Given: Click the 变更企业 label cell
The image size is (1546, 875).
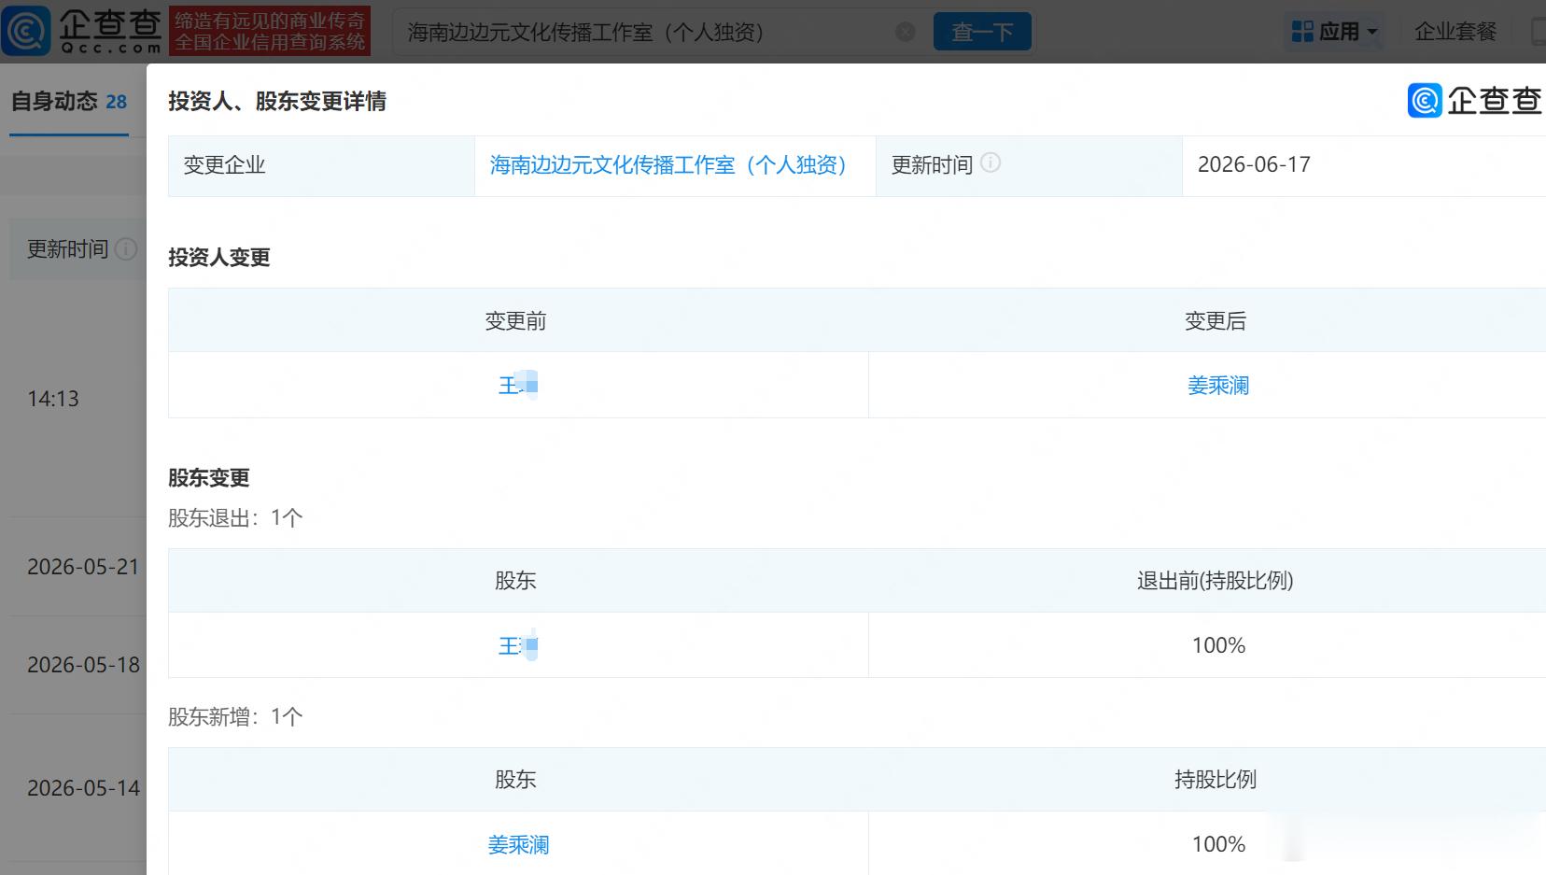Looking at the screenshot, I should click(321, 165).
